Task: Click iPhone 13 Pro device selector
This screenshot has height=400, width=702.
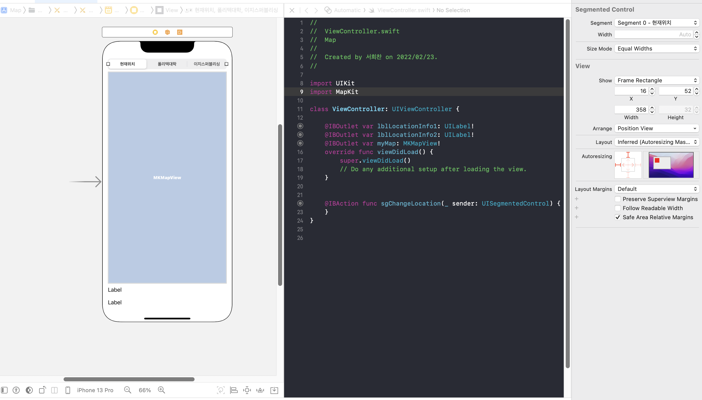Action: point(95,390)
